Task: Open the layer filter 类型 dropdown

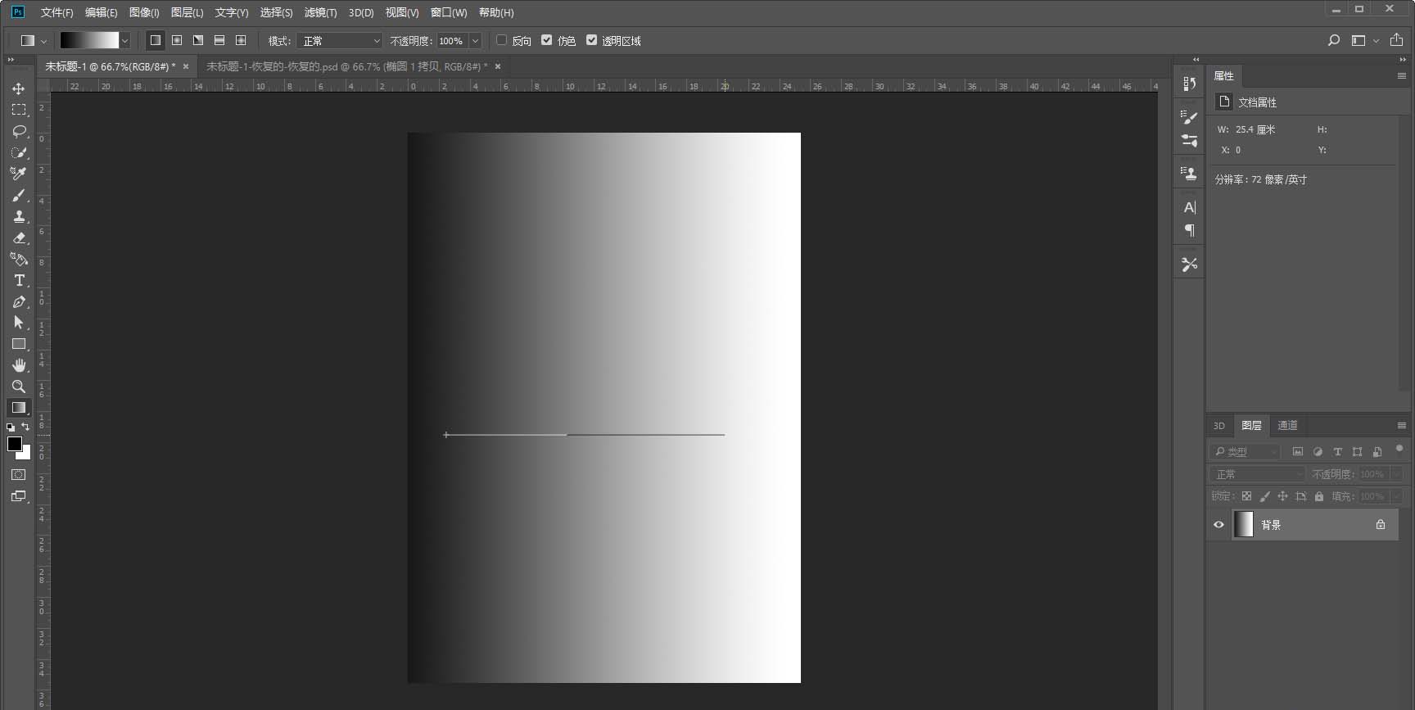Action: tap(1245, 452)
